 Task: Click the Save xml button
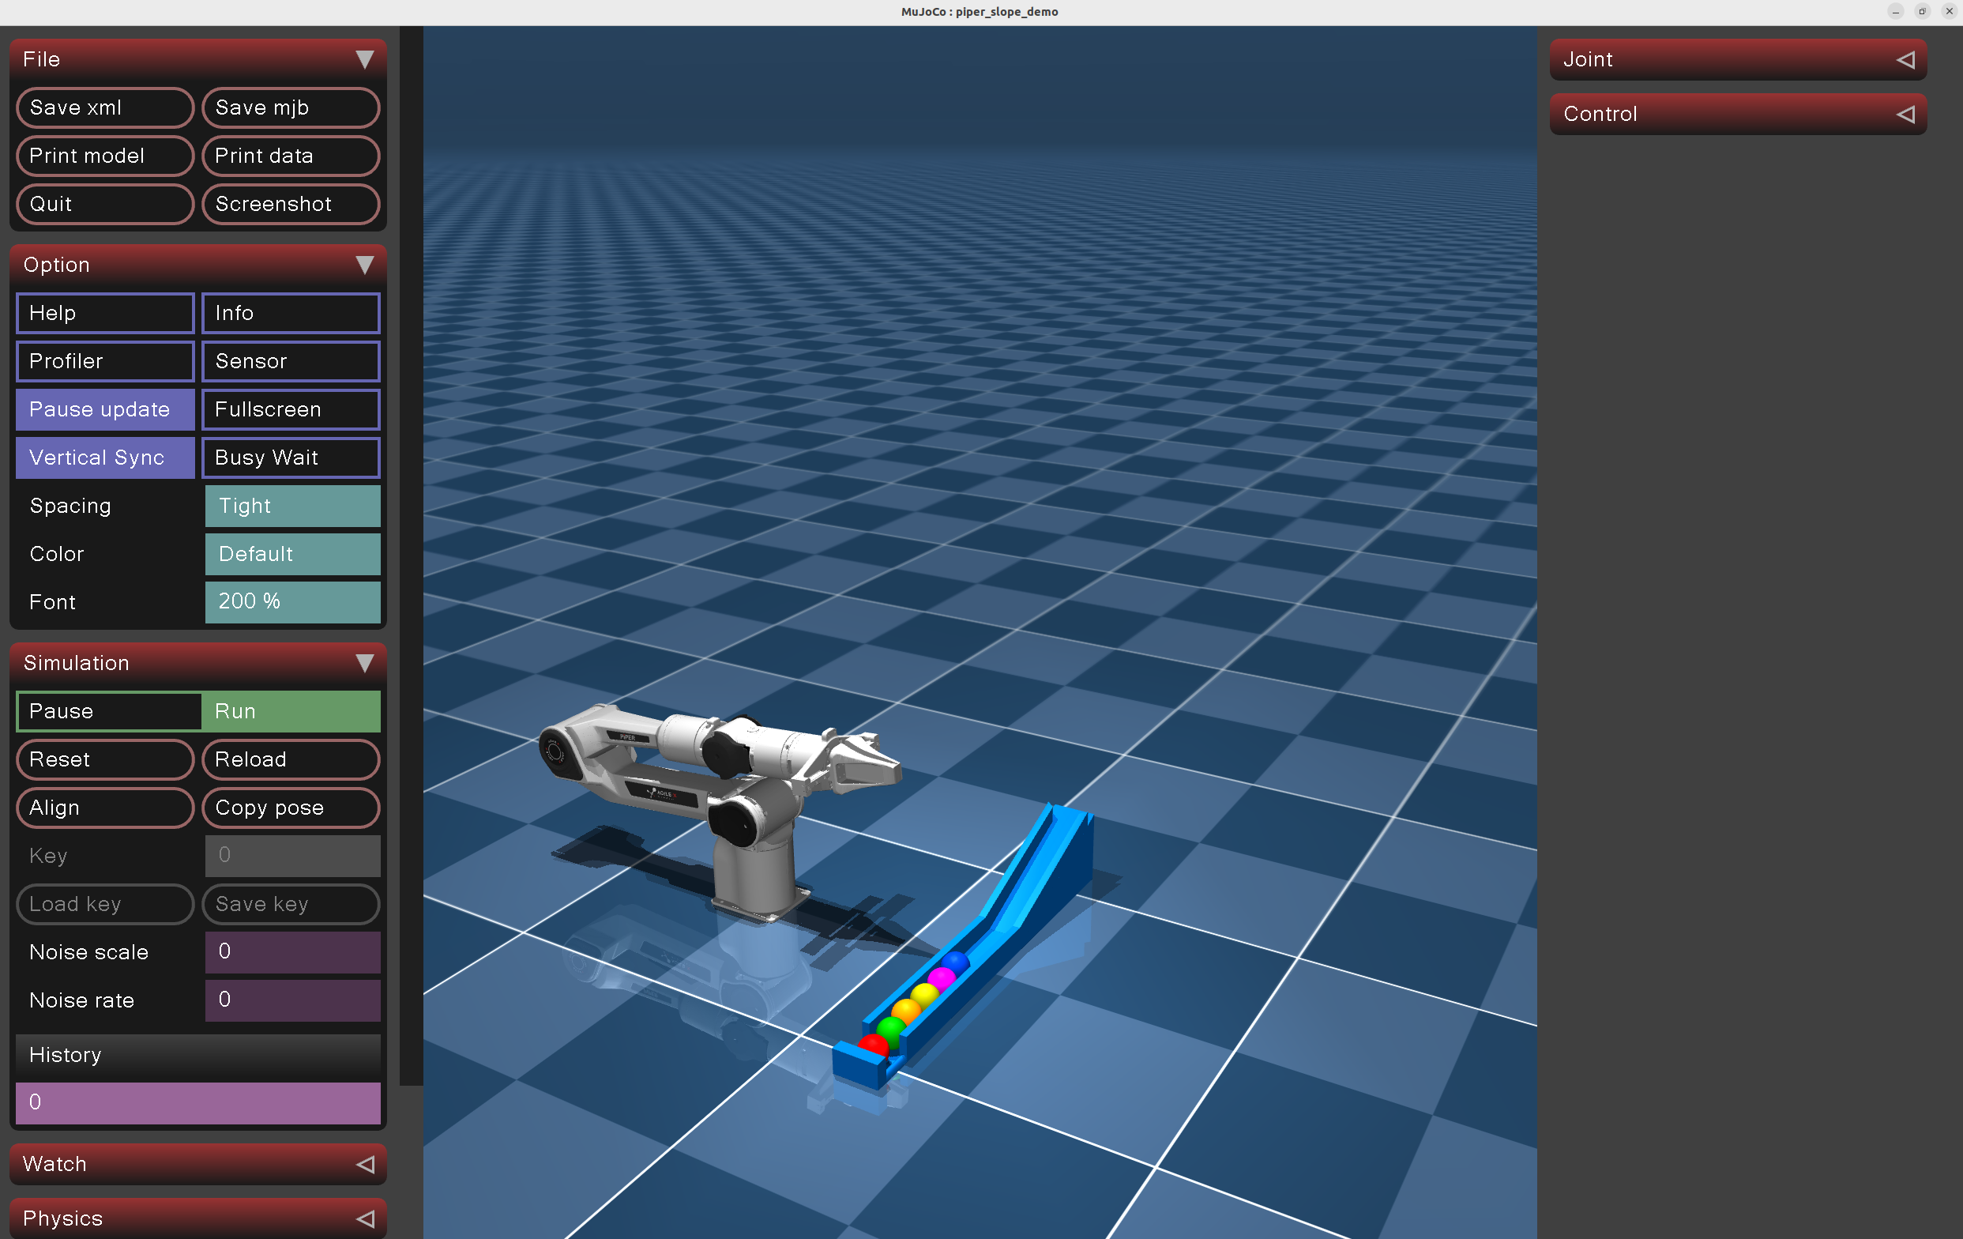(105, 107)
